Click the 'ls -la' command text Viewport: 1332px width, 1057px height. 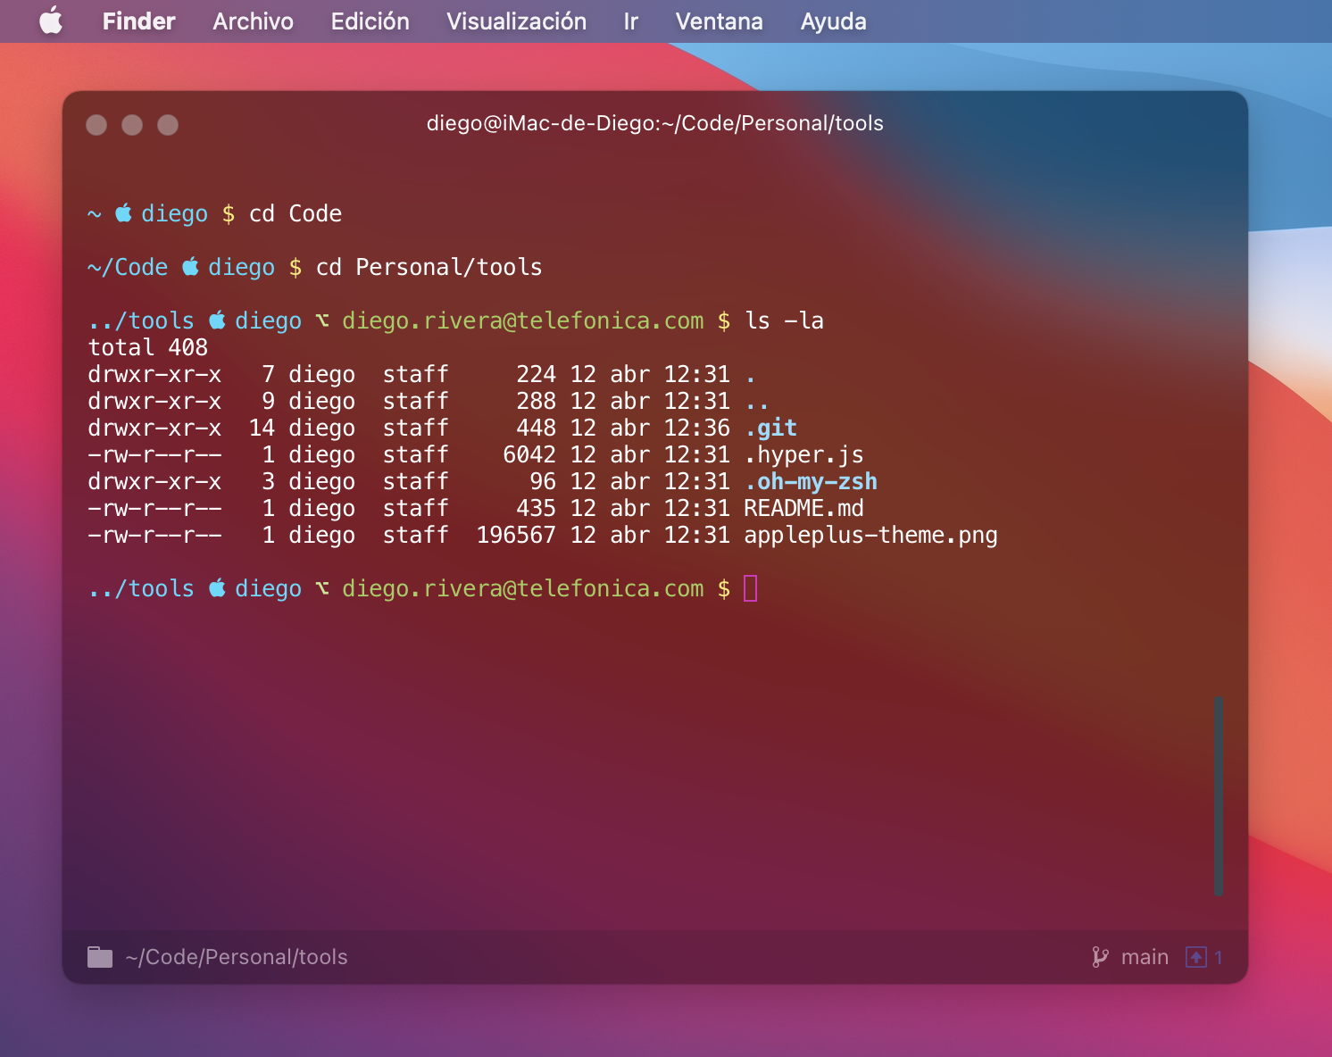point(785,320)
